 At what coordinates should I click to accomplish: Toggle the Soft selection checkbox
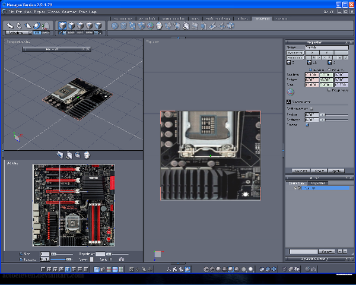click(312, 109)
